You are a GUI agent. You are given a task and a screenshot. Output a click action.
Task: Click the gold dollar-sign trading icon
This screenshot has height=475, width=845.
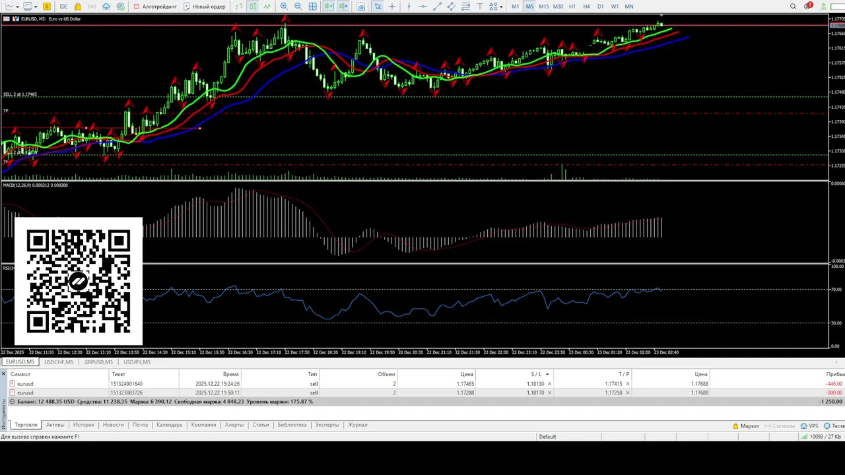point(47,7)
